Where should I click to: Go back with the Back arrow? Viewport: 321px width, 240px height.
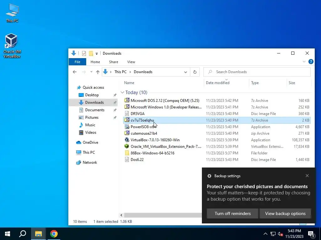75,72
